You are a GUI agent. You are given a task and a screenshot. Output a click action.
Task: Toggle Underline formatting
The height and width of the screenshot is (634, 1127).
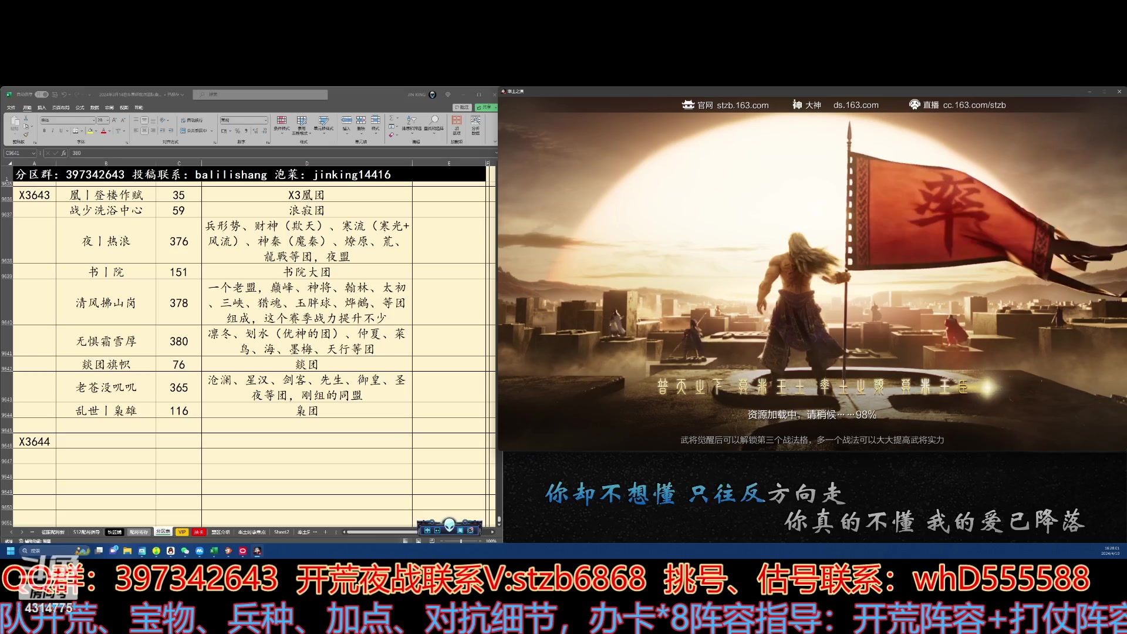point(60,130)
